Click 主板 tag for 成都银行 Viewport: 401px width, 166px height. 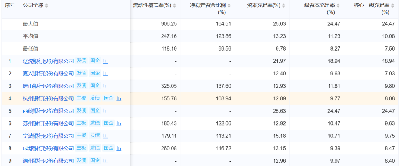pos(81,148)
